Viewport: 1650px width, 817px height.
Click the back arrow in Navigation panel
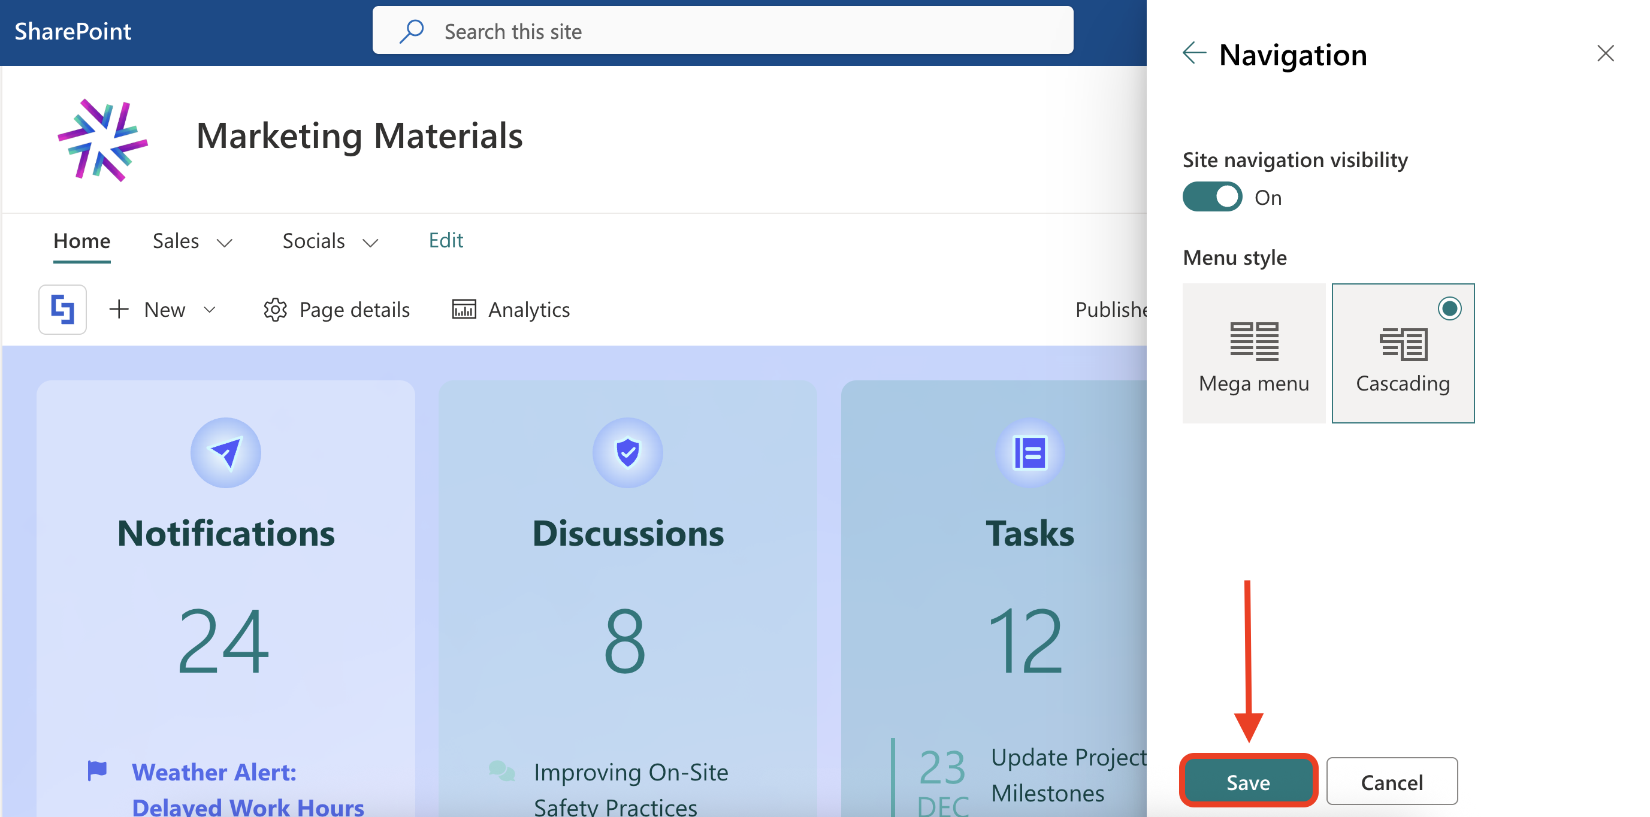click(1194, 54)
